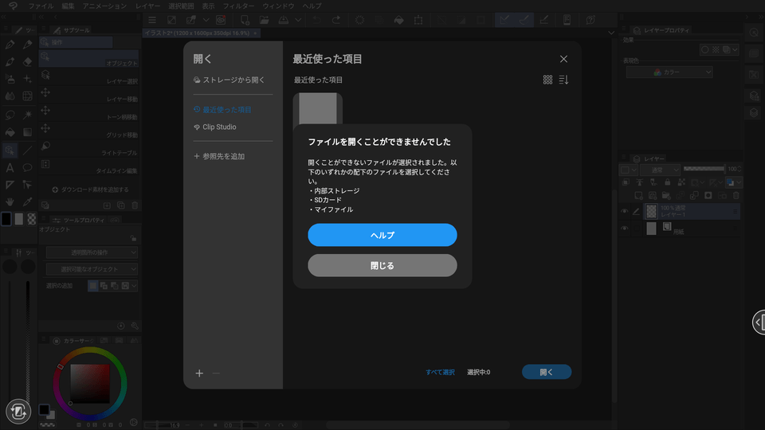Open the 透明箇所の操作 dropdown

click(x=92, y=252)
